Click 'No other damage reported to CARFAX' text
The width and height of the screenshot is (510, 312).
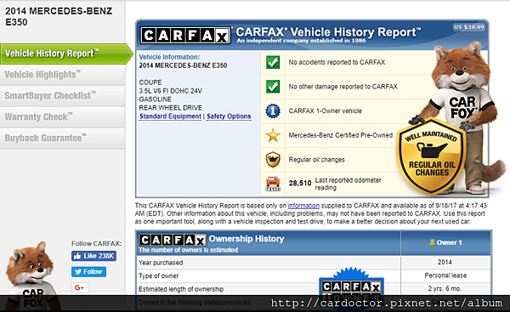343,87
